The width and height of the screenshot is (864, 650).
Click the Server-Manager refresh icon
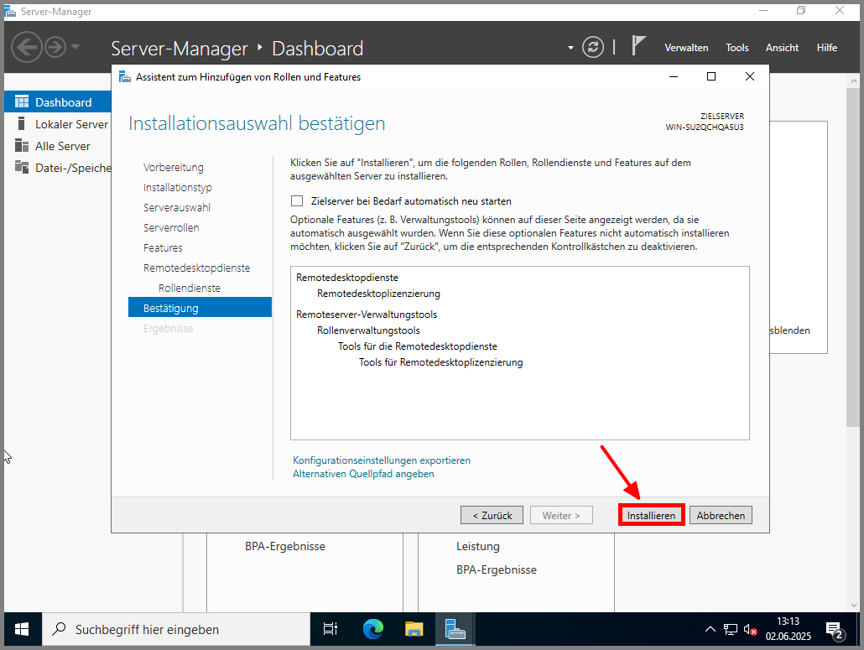593,47
